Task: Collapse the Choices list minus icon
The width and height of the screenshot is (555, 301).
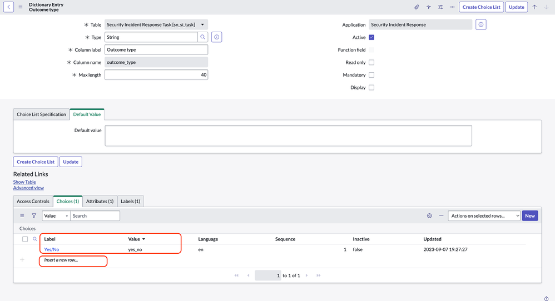Action: click(441, 216)
